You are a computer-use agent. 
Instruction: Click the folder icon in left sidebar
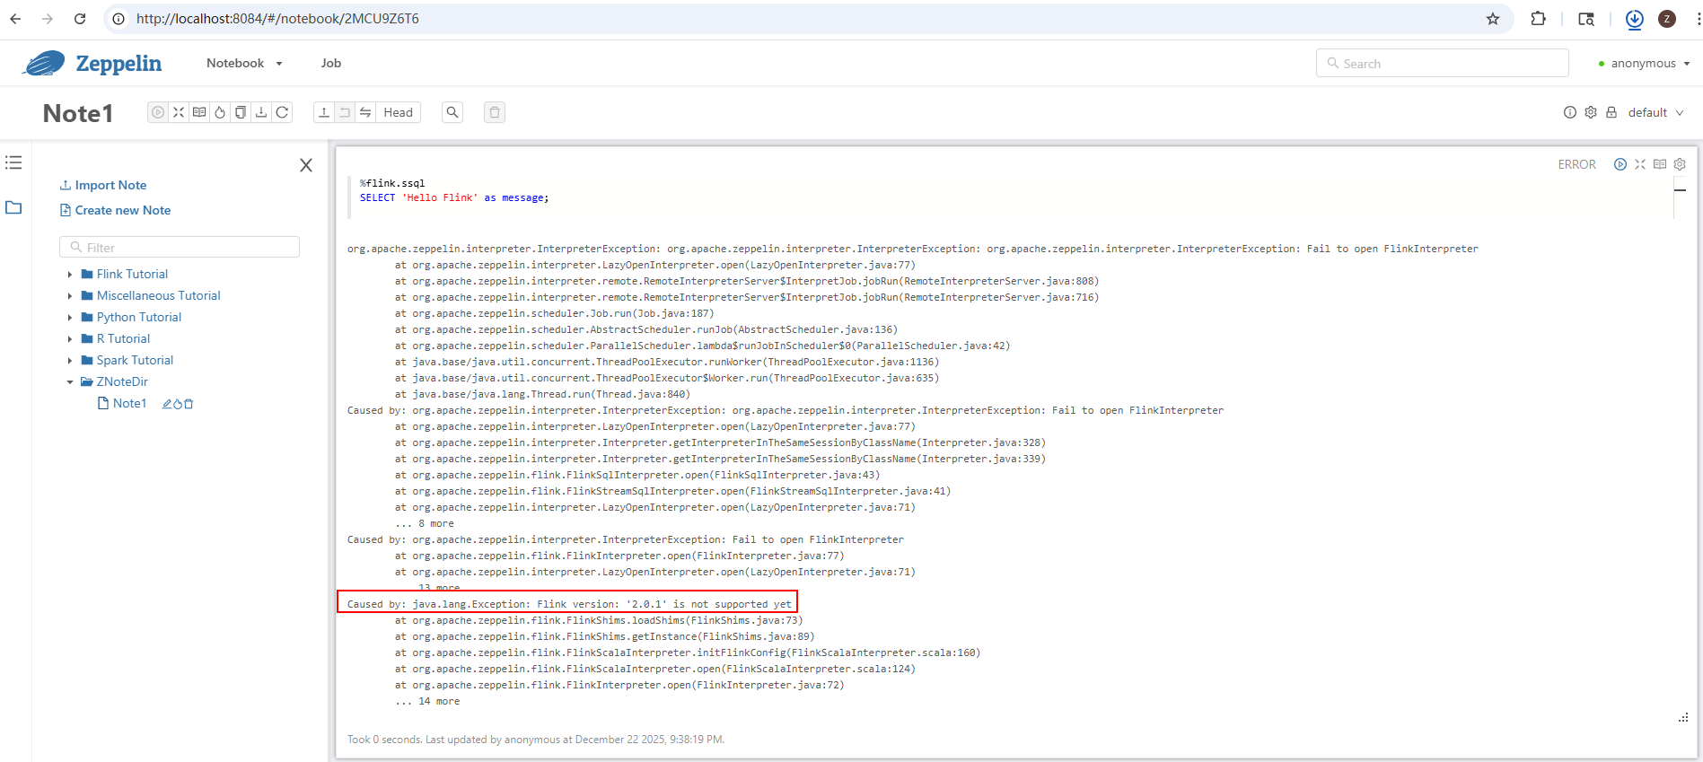click(13, 207)
